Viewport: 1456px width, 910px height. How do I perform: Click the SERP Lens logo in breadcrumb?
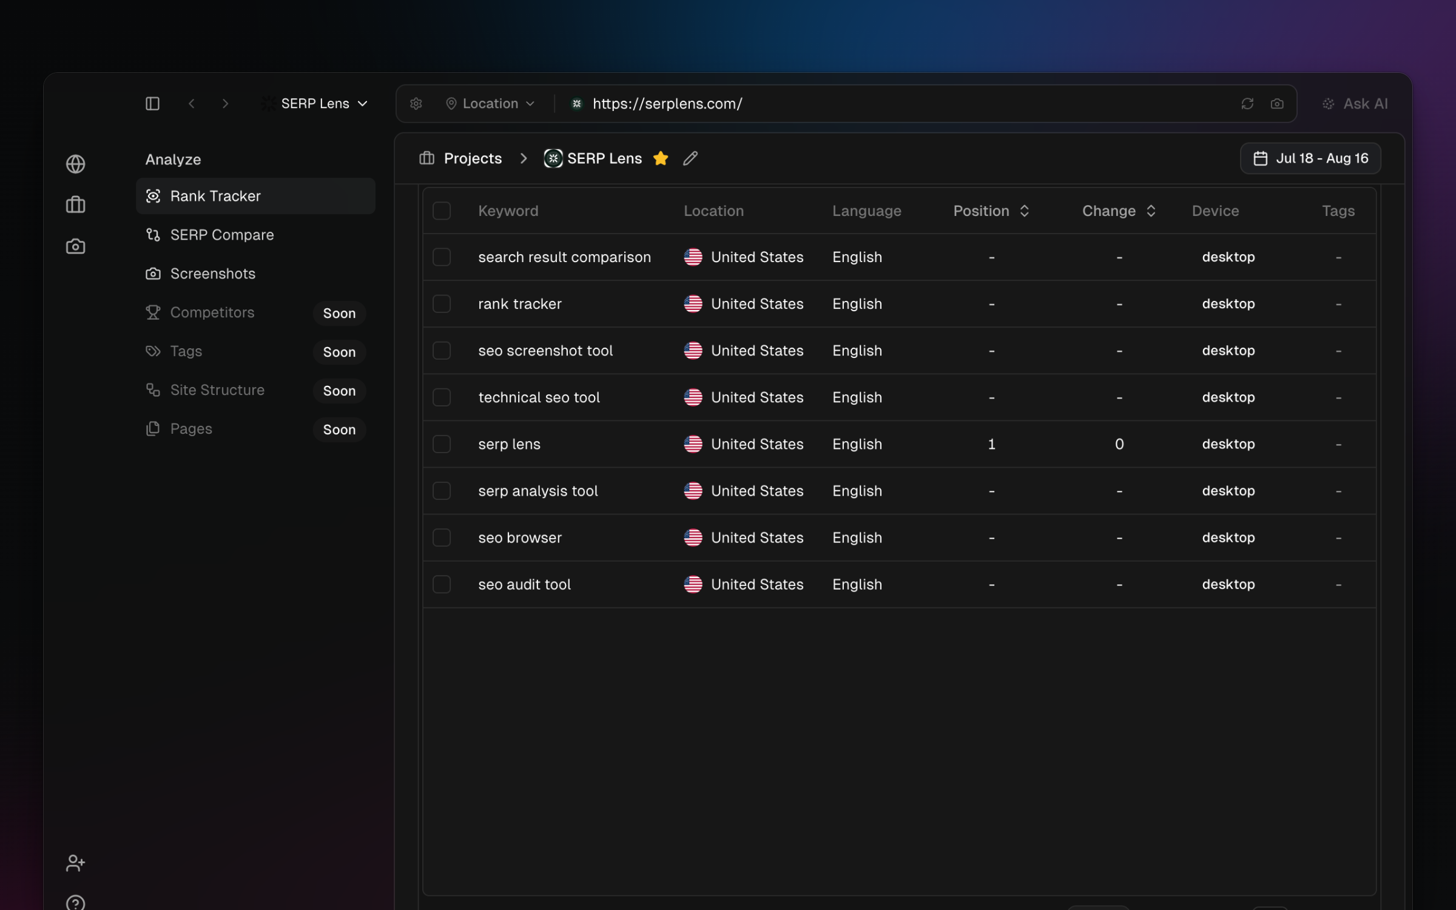tap(553, 158)
